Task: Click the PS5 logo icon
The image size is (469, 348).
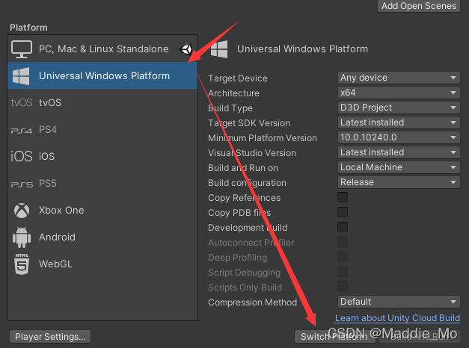Action: coord(22,184)
